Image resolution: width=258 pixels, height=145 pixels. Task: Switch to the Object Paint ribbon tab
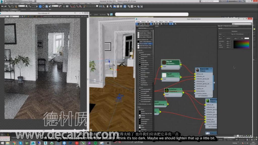tap(34, 10)
